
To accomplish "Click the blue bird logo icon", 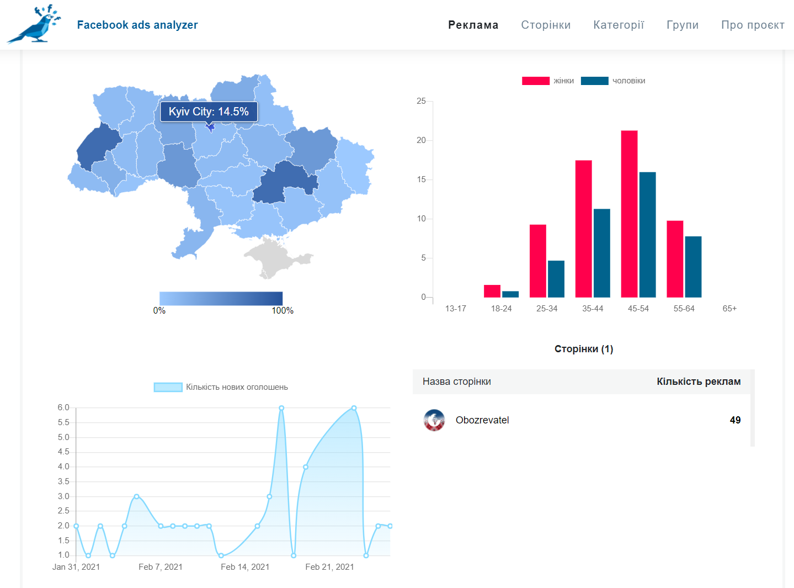I will pyautogui.click(x=34, y=24).
